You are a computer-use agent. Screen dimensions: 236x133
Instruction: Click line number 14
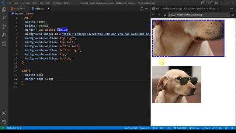coord(15,71)
